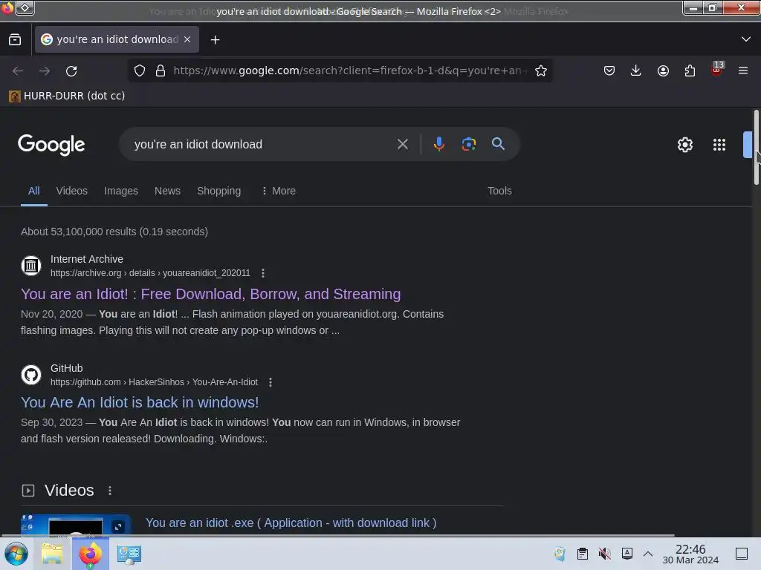This screenshot has width=761, height=570.
Task: Open the Firefox downloads panel
Action: pyautogui.click(x=636, y=71)
